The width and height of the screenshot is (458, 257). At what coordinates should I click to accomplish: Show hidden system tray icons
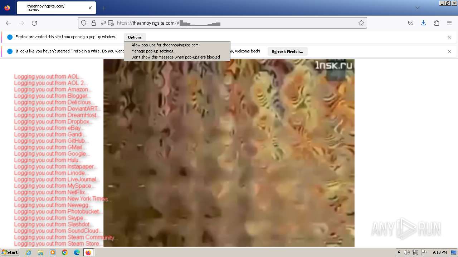click(399, 252)
